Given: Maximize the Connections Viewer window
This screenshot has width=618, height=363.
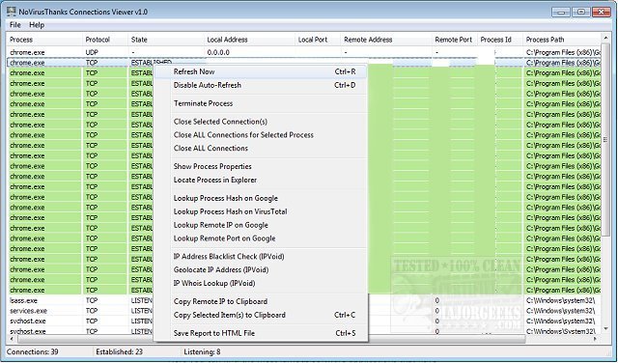Looking at the screenshot, I should (581, 12).
